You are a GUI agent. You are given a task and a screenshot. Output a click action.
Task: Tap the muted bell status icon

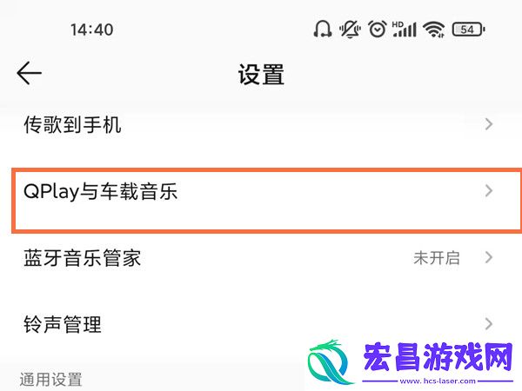click(x=350, y=30)
